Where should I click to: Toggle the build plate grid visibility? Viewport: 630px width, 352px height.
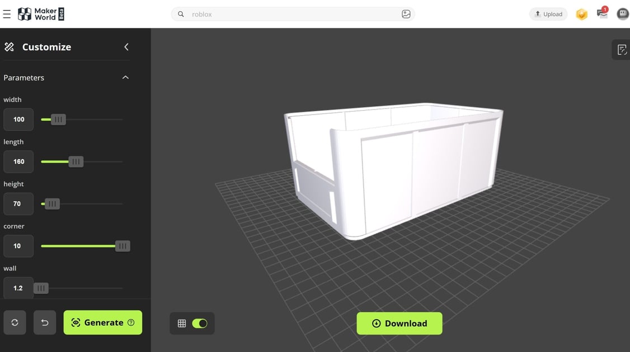coord(199,323)
